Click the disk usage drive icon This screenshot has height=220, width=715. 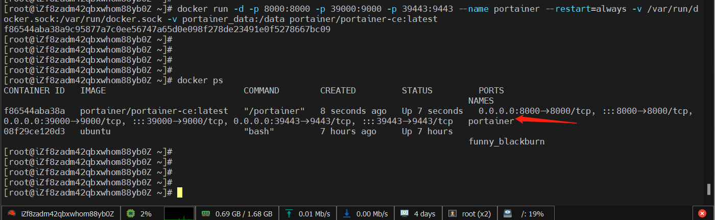(508, 213)
